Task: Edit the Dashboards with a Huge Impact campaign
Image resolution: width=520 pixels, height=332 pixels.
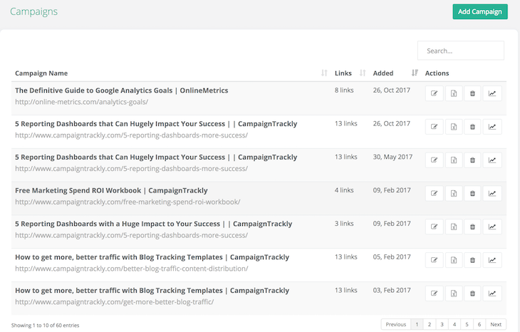Action: 434,227
